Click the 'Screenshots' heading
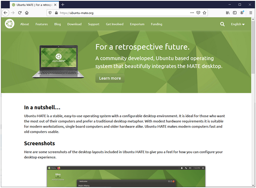This screenshot has width=256, height=188. click(40, 144)
